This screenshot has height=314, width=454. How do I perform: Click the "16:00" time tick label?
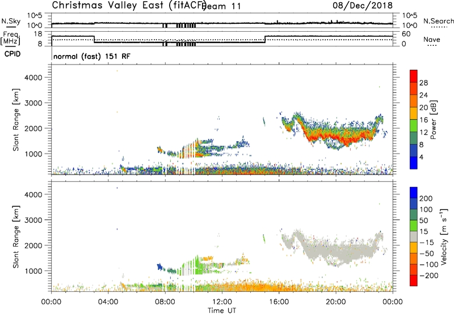279,302
